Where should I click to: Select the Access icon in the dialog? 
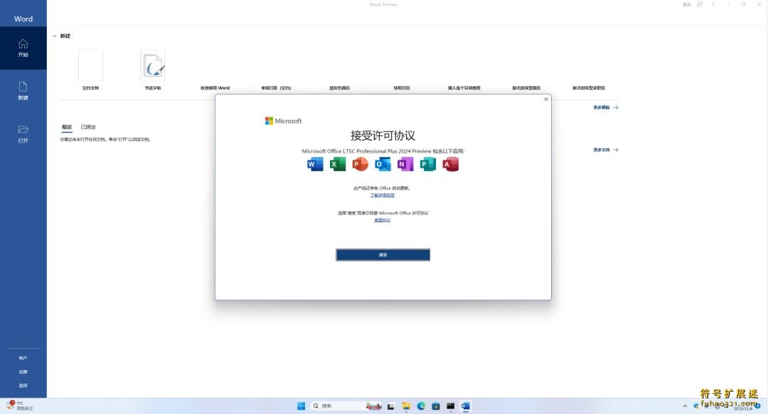tap(450, 163)
